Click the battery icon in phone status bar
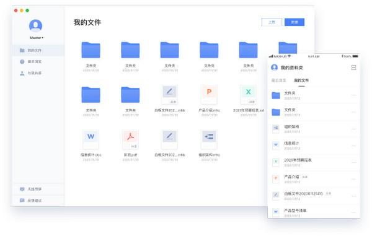Screen dimensions: 372x236 pyautogui.click(x=355, y=56)
